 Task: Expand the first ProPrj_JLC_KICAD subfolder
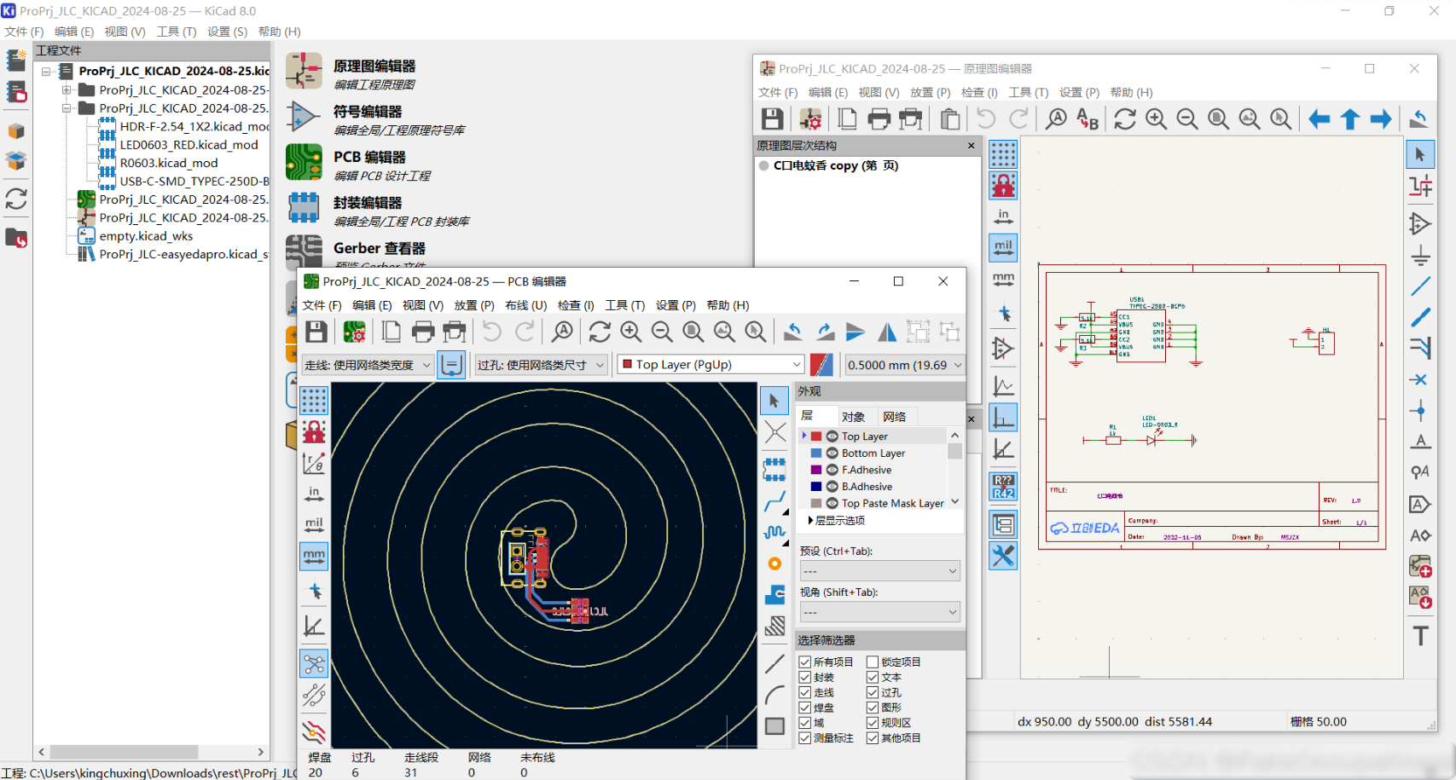[x=66, y=90]
